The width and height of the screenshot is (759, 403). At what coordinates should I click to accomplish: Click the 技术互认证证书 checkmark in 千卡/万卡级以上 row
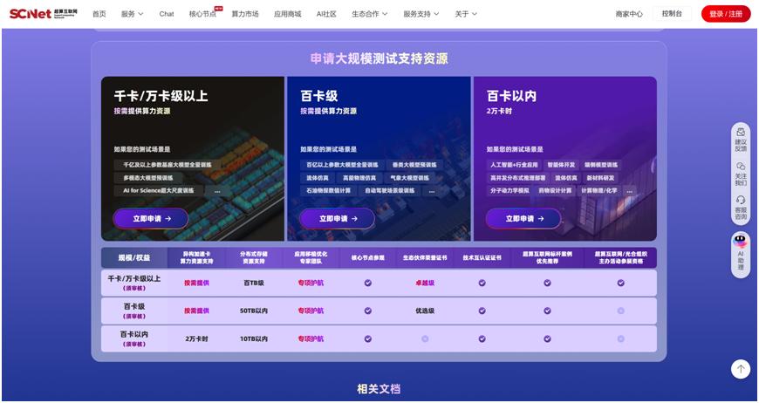pyautogui.click(x=482, y=283)
